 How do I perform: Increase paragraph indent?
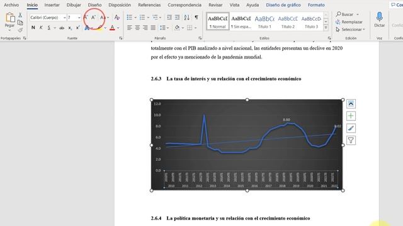click(178, 18)
